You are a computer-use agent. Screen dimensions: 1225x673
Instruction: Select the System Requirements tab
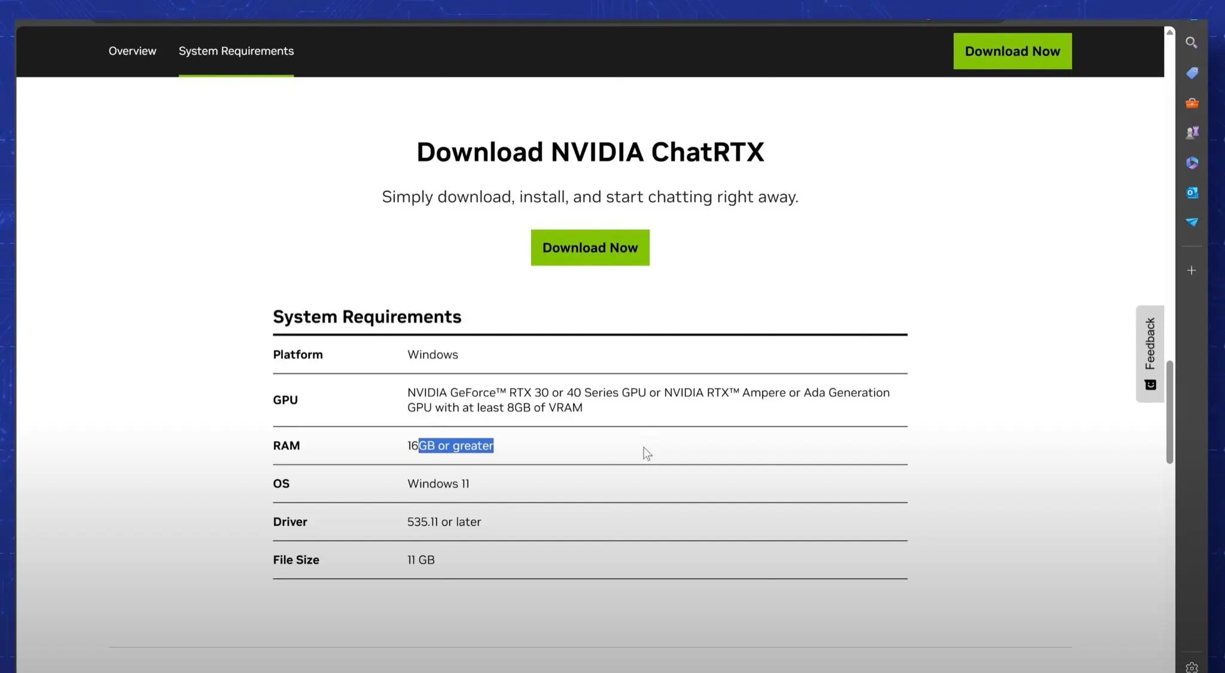(236, 51)
